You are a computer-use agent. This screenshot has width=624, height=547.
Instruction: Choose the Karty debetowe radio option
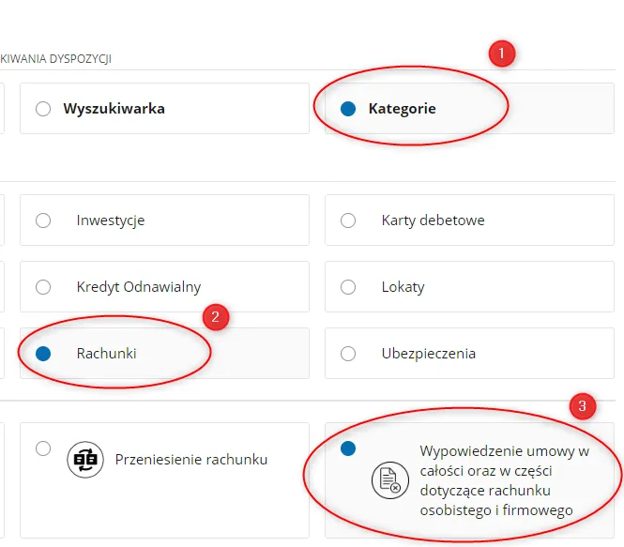tap(348, 220)
